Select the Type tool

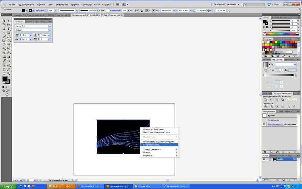coord(8,29)
